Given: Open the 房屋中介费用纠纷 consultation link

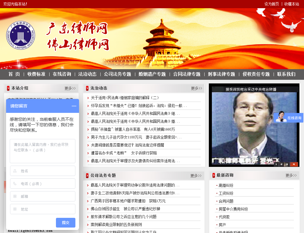Looking at the screenshot, I should 233,209.
